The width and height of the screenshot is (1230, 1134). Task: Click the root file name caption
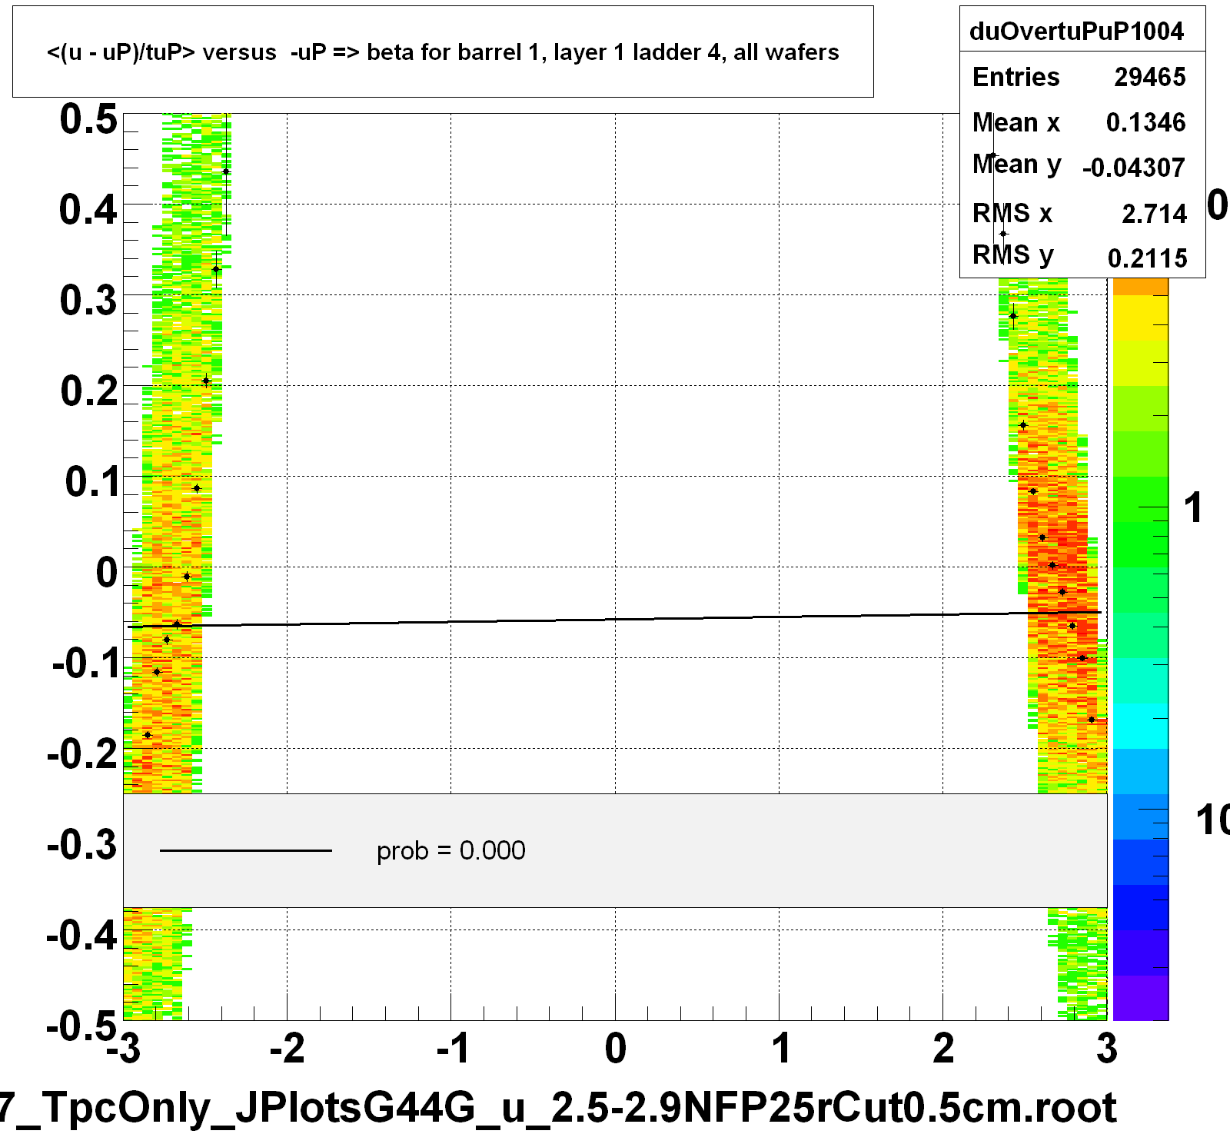click(558, 1107)
